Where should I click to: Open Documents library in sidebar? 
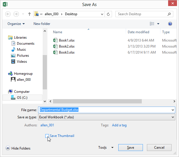(25, 44)
